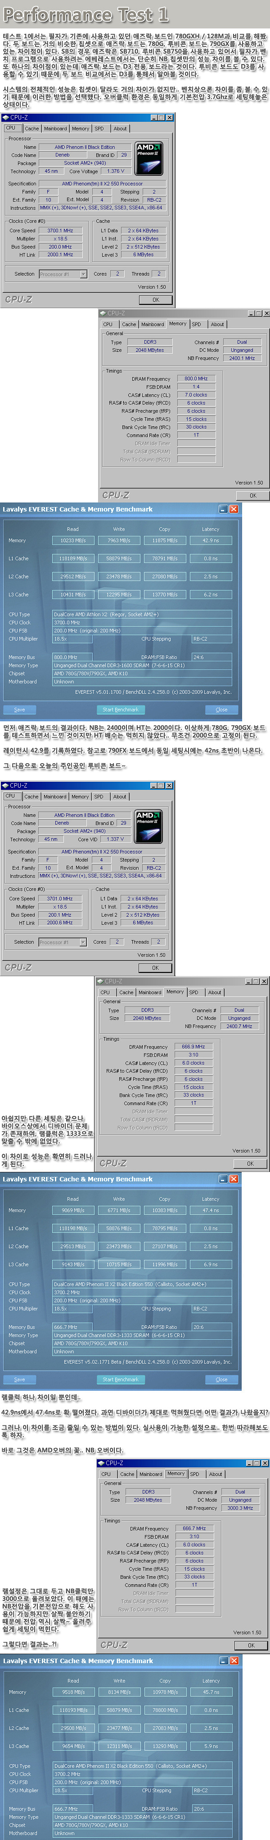The image size is (270, 1840).
Task: Open About tab in CPU-Z window with 1.376 V
Action: pos(120,129)
